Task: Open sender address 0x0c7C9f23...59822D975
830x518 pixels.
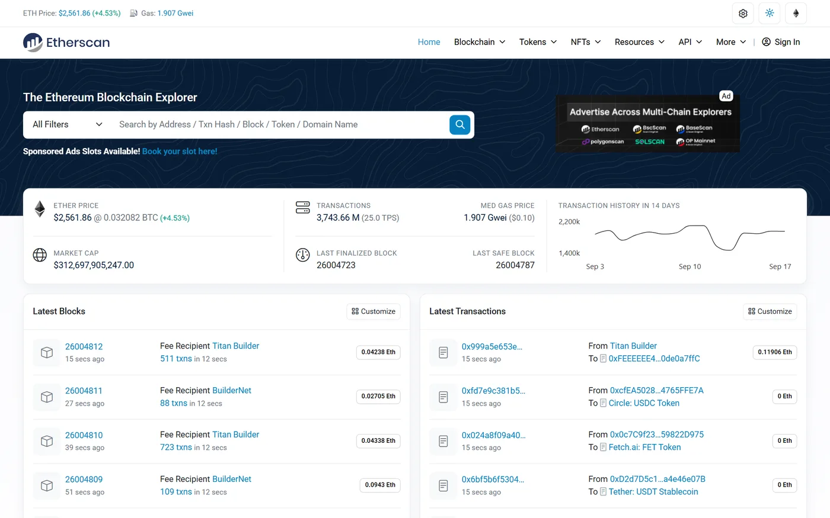Action: coord(657,435)
